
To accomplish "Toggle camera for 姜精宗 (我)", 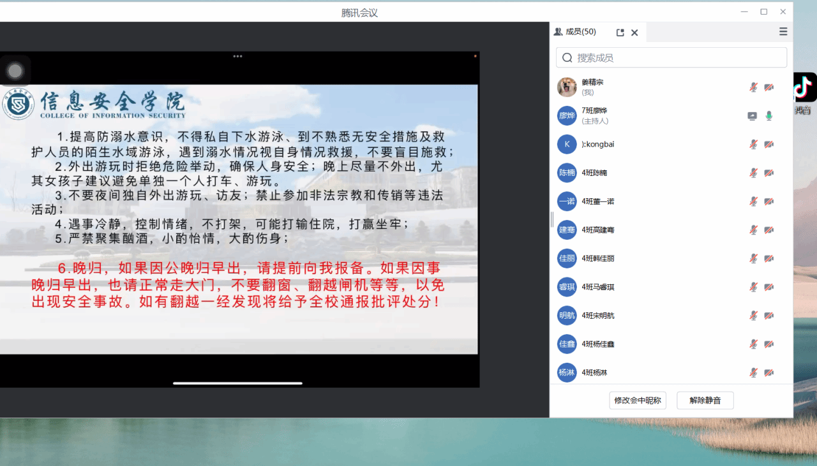I will (769, 87).
